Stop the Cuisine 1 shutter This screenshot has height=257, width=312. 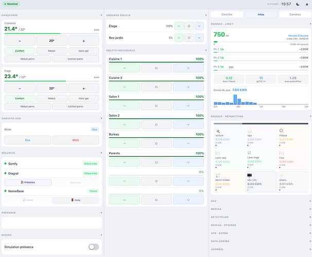(x=157, y=68)
